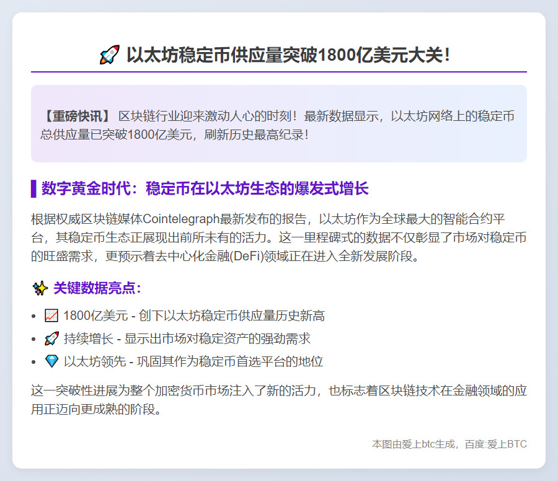The width and height of the screenshot is (558, 481).
Task: Click the chart icon beside 1800亿美元 bullet
Action: tap(52, 316)
